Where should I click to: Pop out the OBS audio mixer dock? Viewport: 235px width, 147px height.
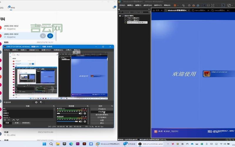pyautogui.click(x=88, y=106)
